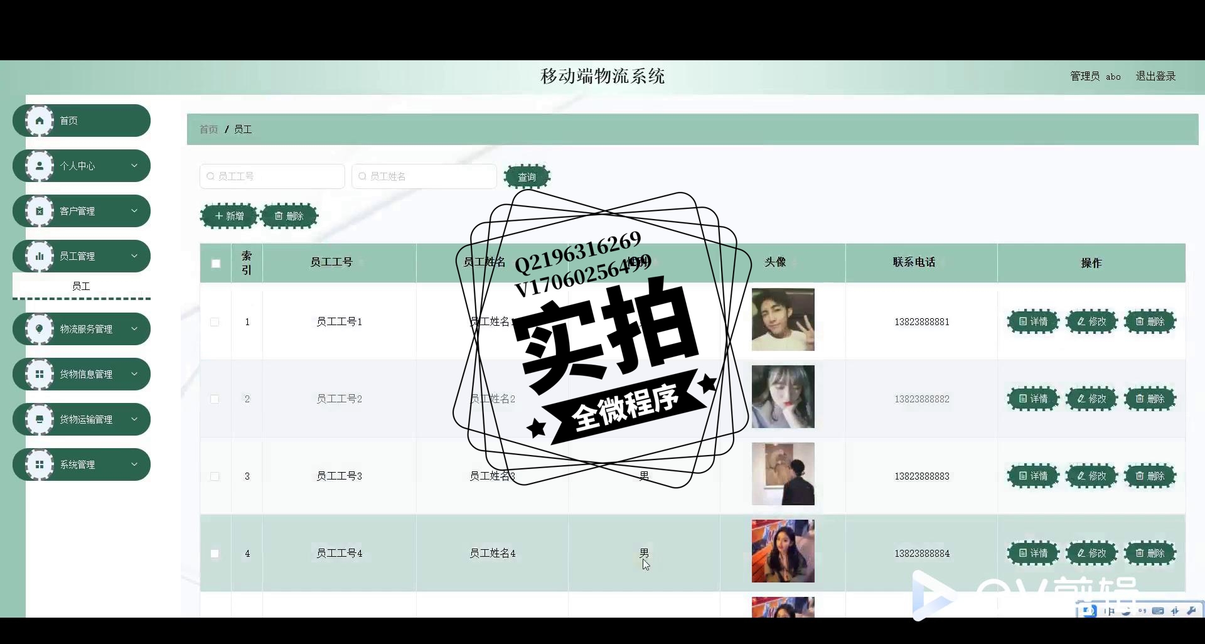
Task: Click the truck icon for 货物运输管理
Action: 40,419
